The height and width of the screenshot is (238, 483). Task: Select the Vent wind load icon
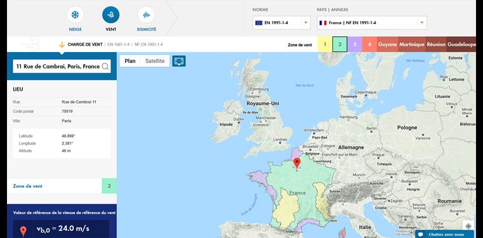[x=111, y=15]
